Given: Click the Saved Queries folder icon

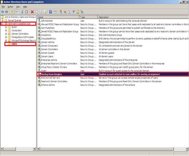Looking at the screenshot, I should point(6,20).
